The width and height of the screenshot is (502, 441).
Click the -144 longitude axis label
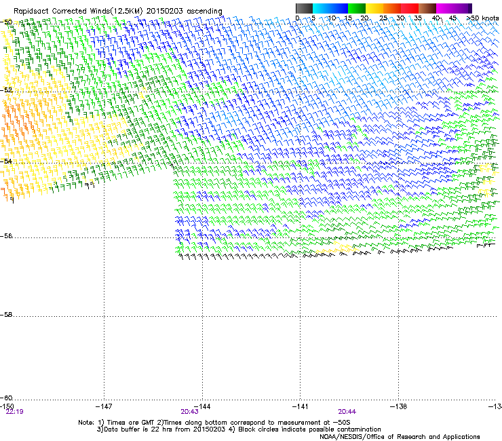[x=202, y=406]
